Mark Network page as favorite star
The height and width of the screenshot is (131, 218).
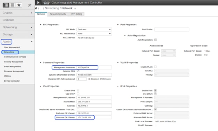(x=75, y=8)
